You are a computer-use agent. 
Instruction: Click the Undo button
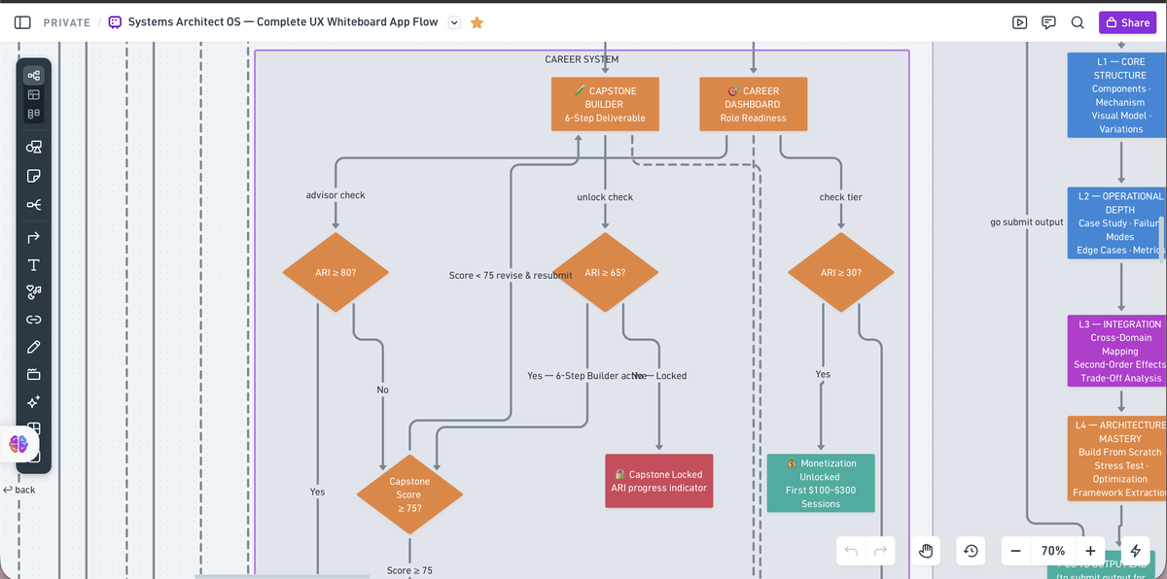(x=851, y=551)
